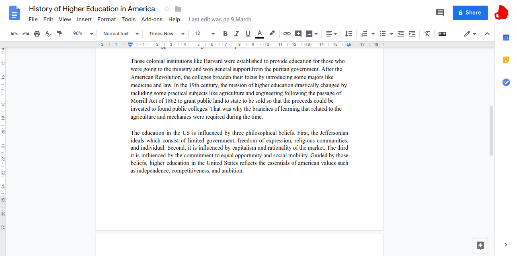Insert a link

click(287, 34)
